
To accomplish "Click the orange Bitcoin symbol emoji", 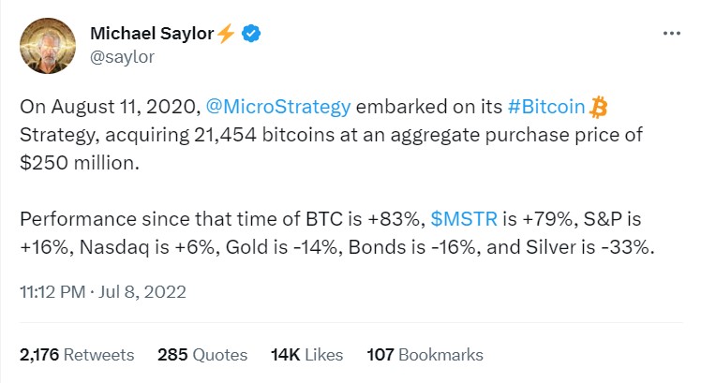I will [598, 108].
